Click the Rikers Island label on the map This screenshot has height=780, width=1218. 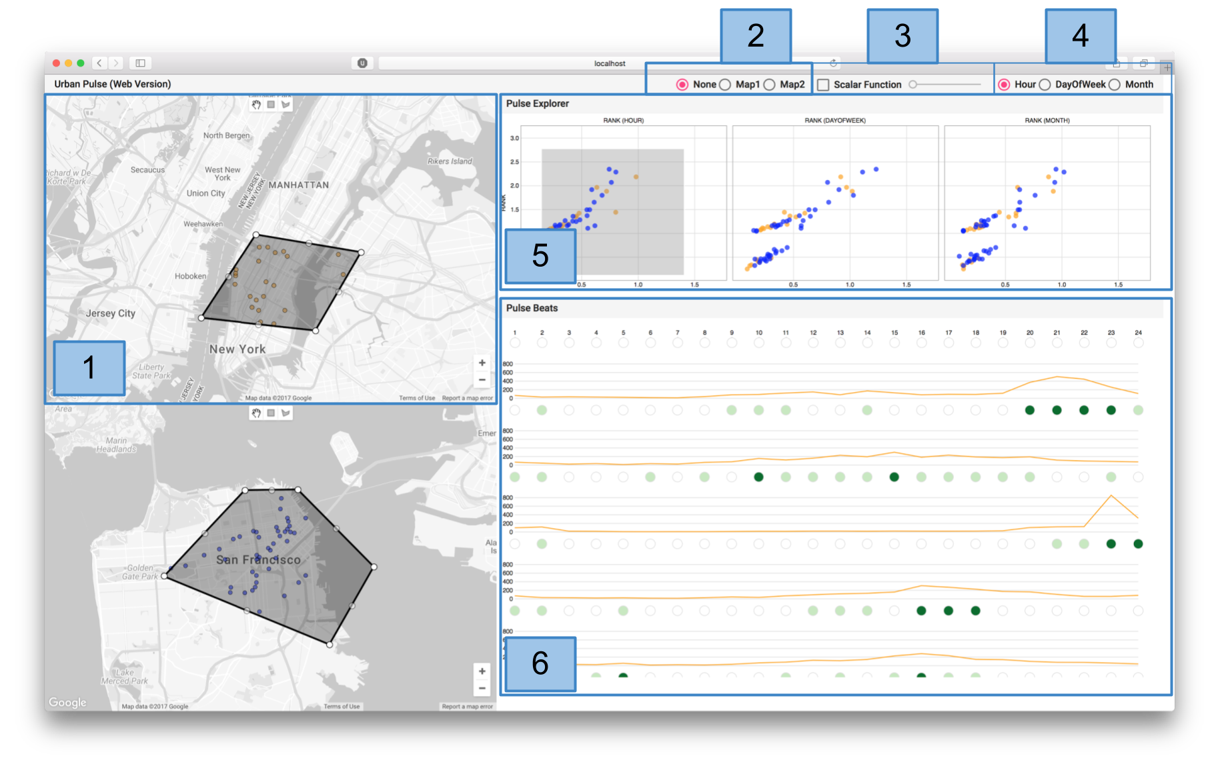point(450,161)
